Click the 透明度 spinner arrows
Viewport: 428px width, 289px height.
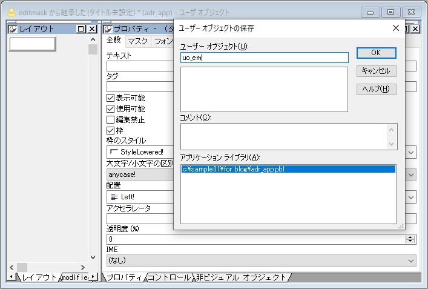point(410,239)
